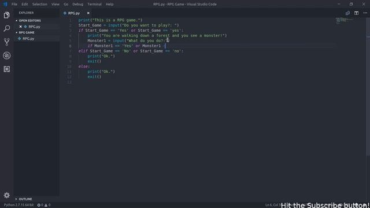
Task: Close RPG.py in the Open Editors list
Action: (21, 27)
